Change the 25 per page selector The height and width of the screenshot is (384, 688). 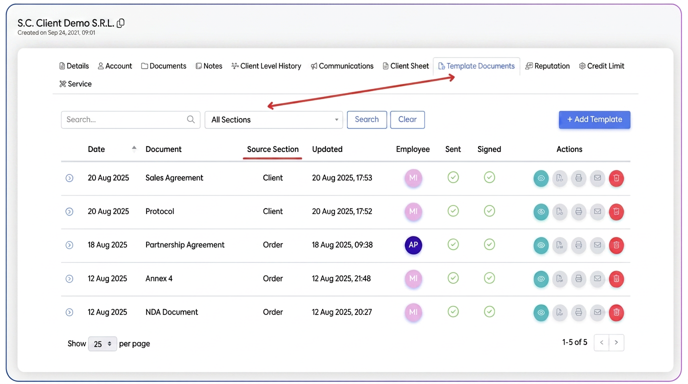(x=102, y=344)
